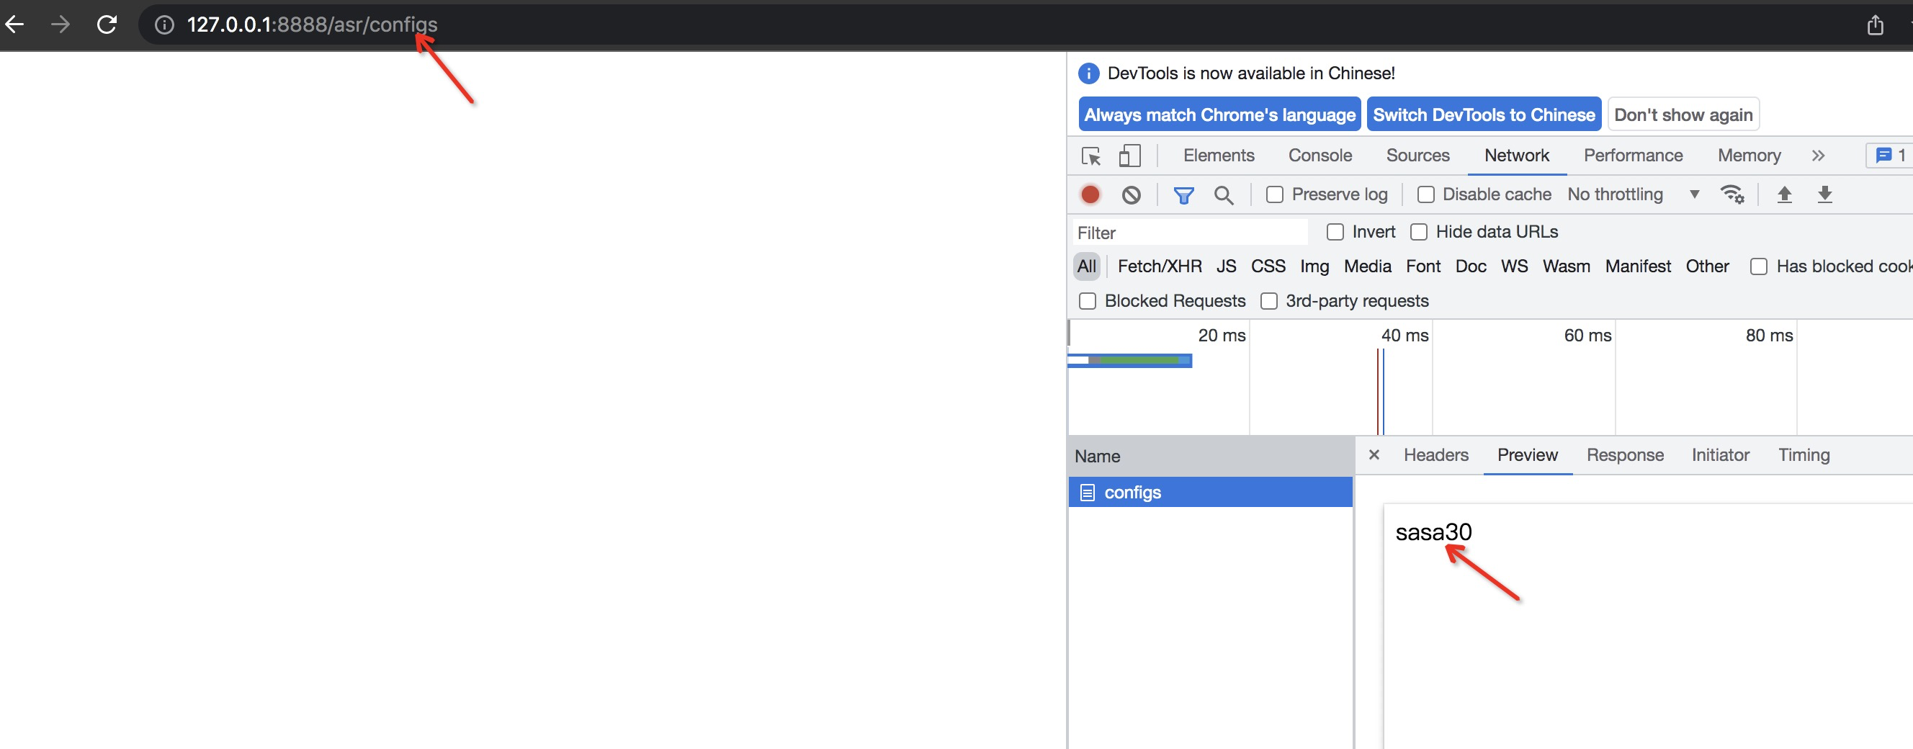This screenshot has height=749, width=1913.
Task: Open network conditions wifi icon
Action: pyautogui.click(x=1731, y=194)
